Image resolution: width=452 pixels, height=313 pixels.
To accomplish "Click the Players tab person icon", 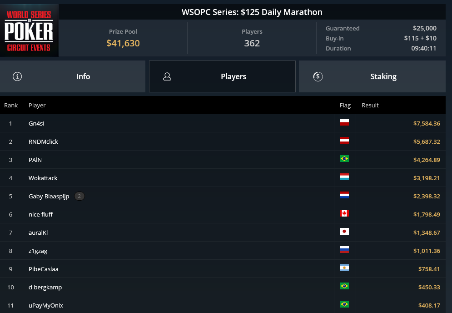I will tap(167, 76).
